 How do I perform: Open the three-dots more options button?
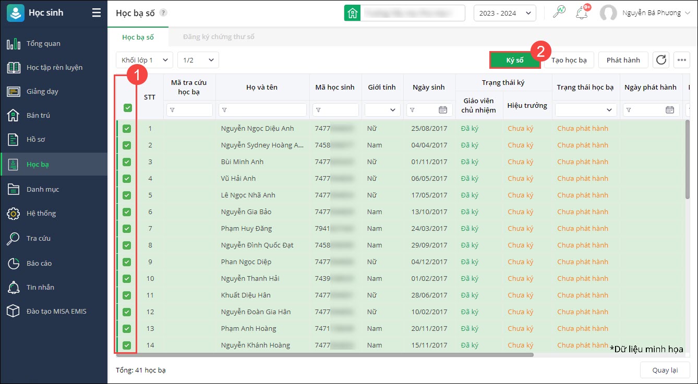[x=682, y=60]
